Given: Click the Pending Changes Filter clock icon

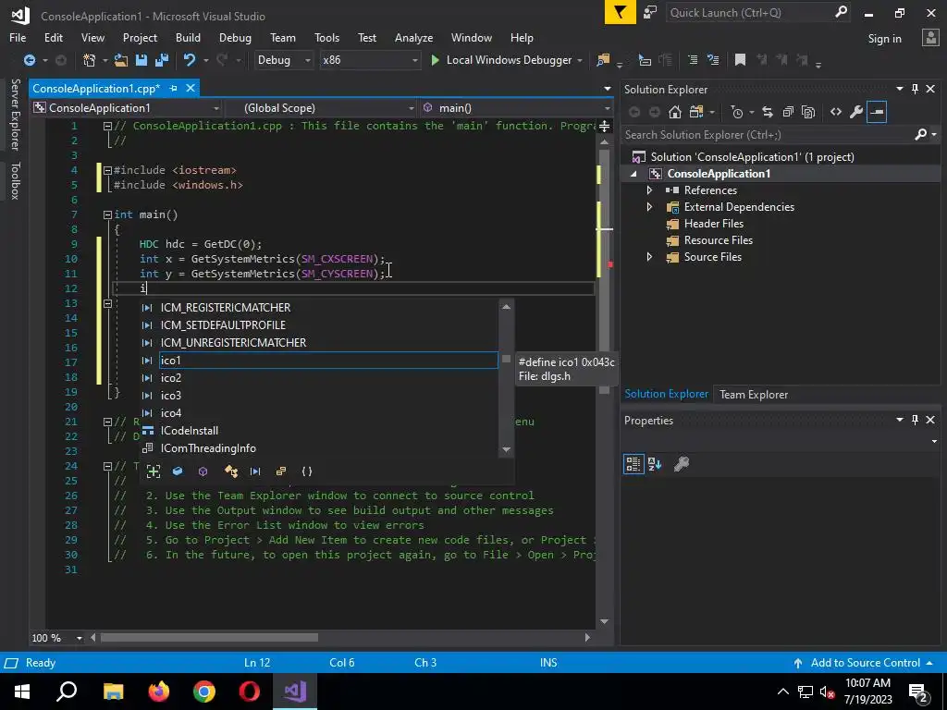Looking at the screenshot, I should [737, 112].
